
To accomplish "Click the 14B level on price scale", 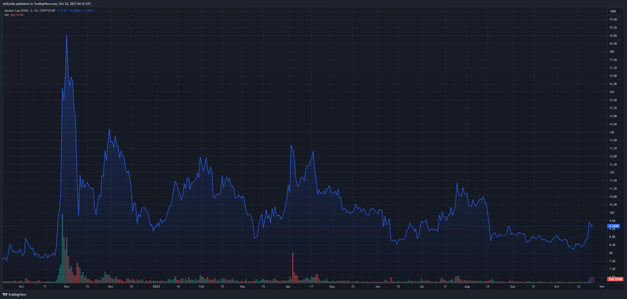I will tap(612, 132).
